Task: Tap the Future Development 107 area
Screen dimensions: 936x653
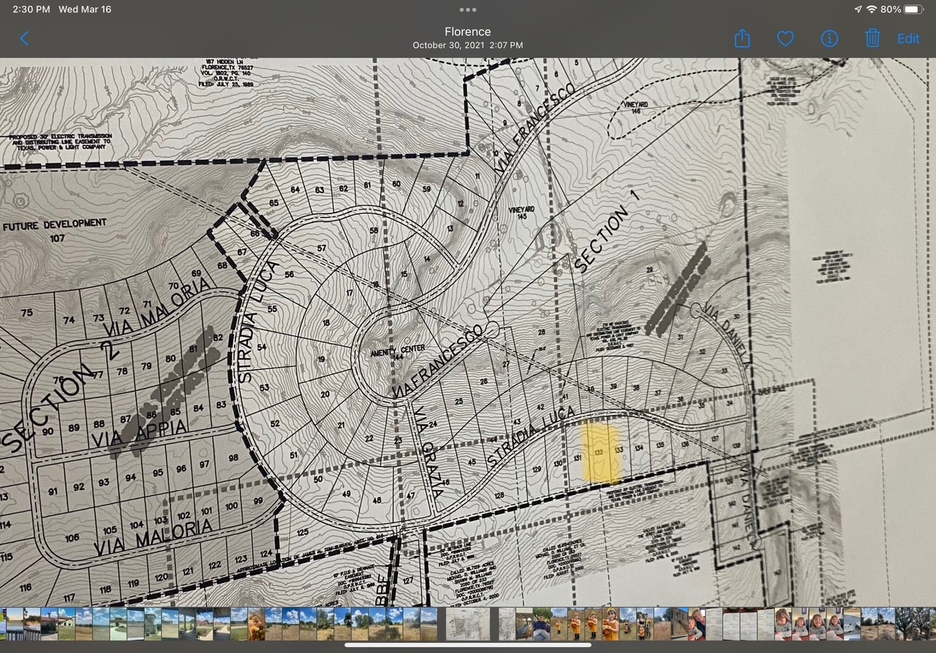Action: point(55,230)
